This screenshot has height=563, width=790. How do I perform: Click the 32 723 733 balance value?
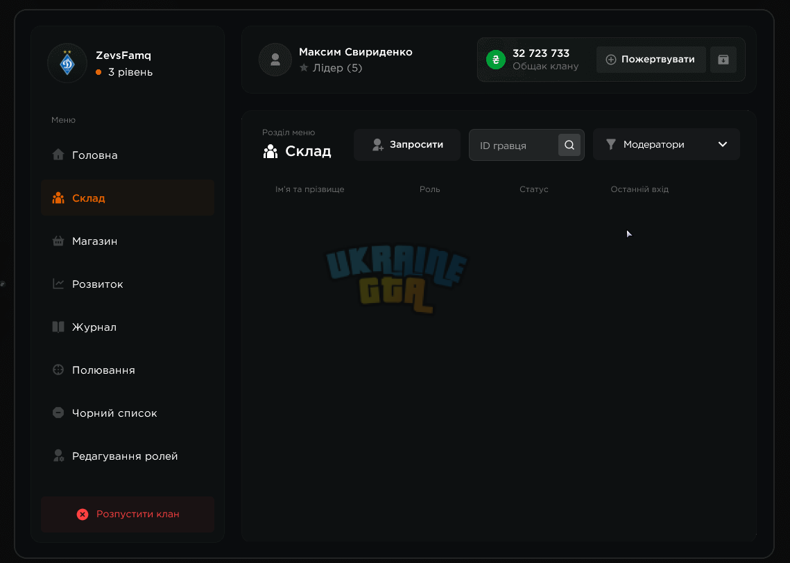[540, 53]
